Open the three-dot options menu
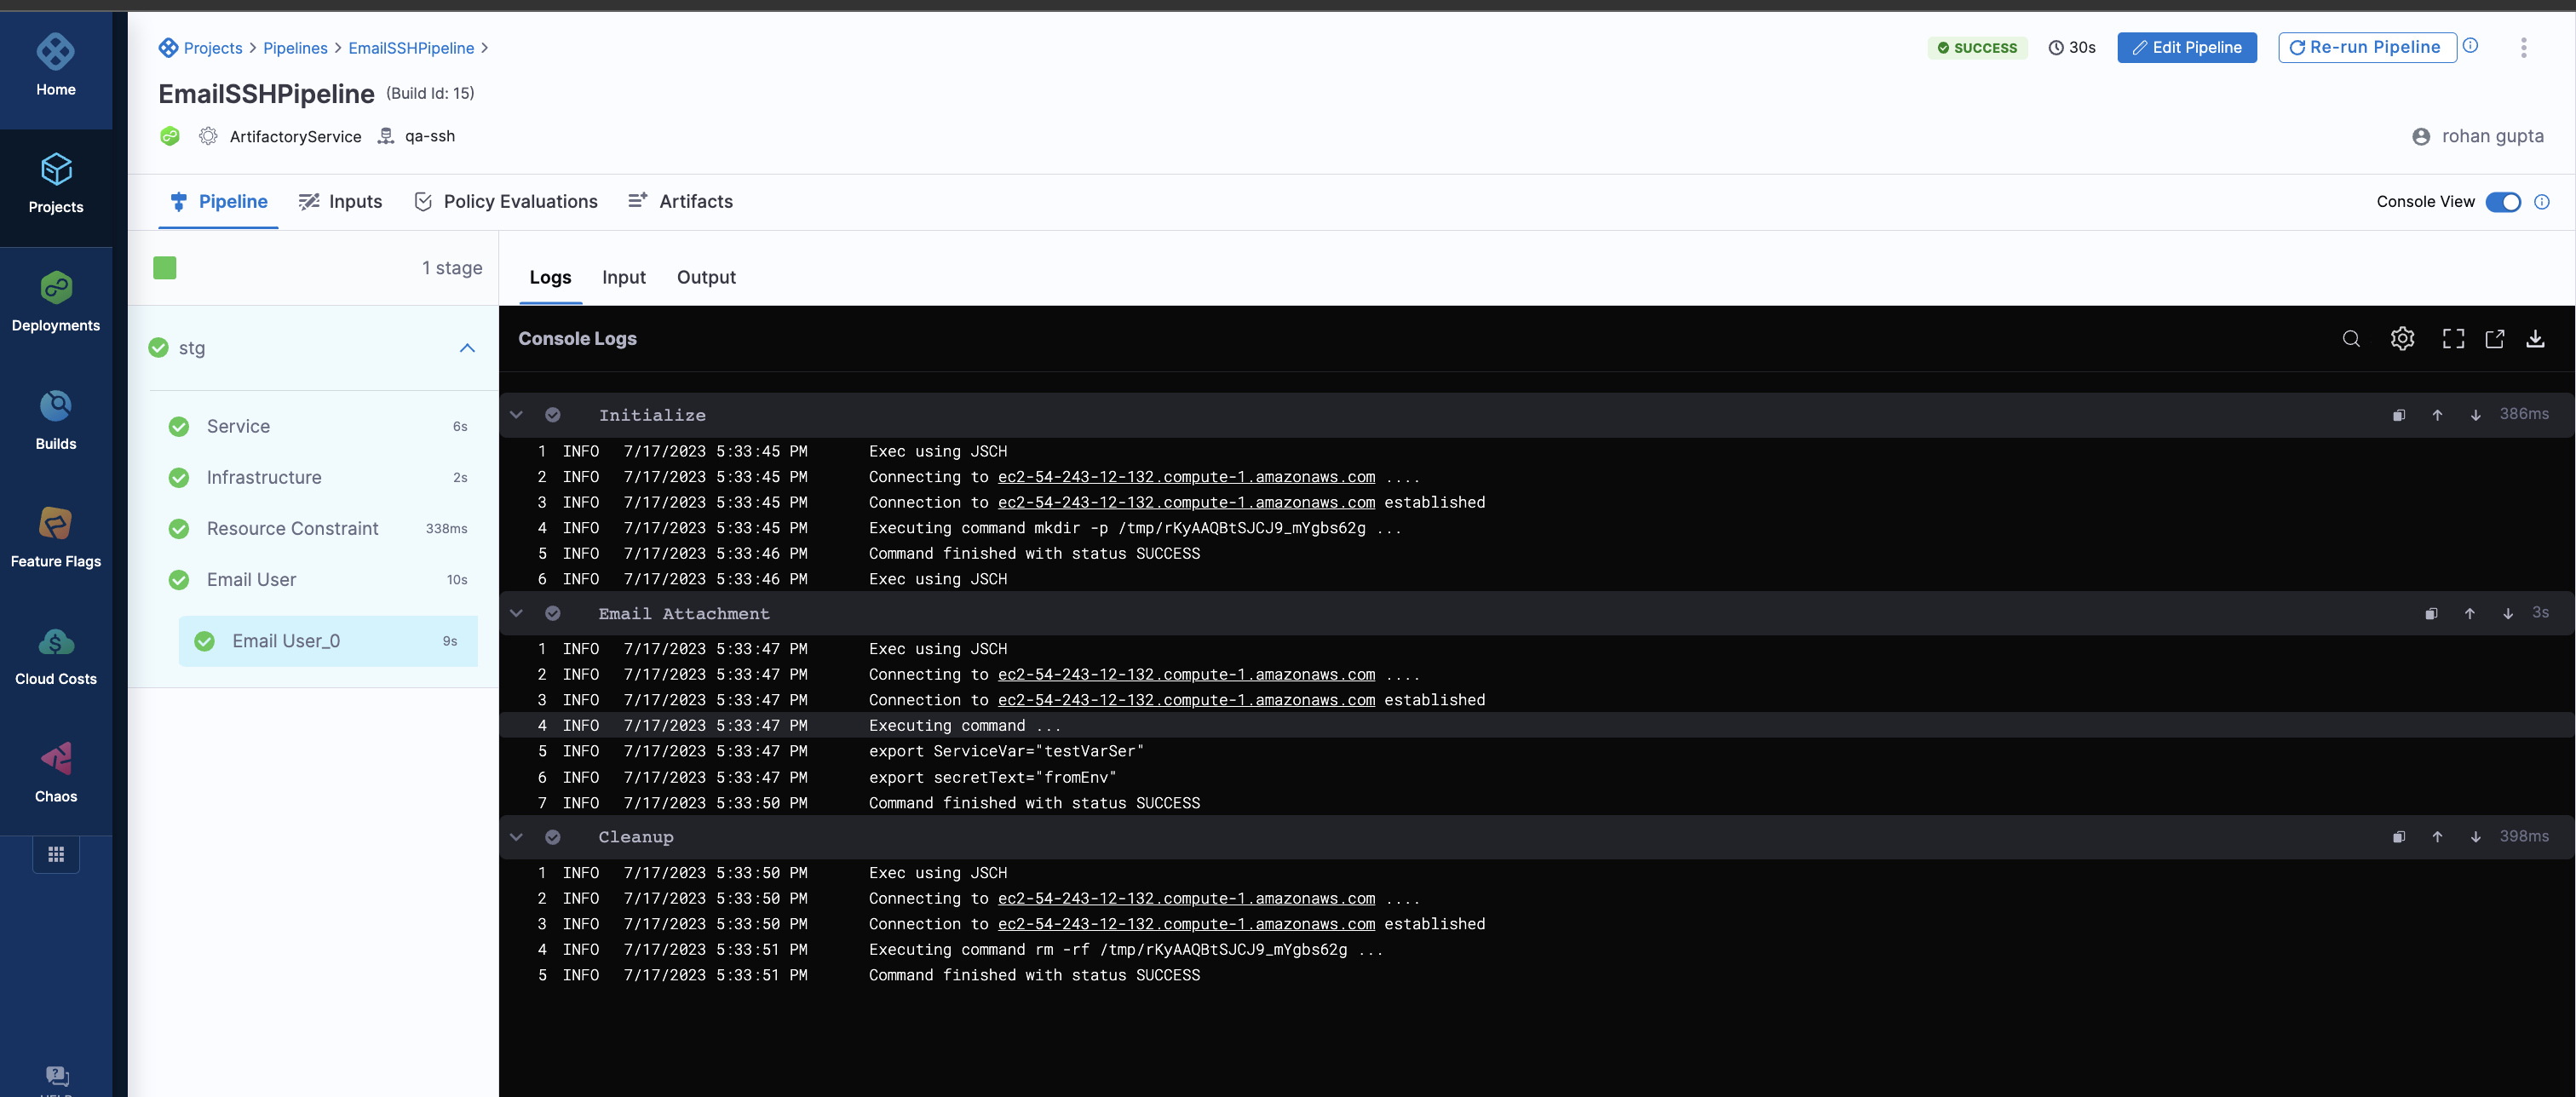The image size is (2576, 1097). [2523, 47]
